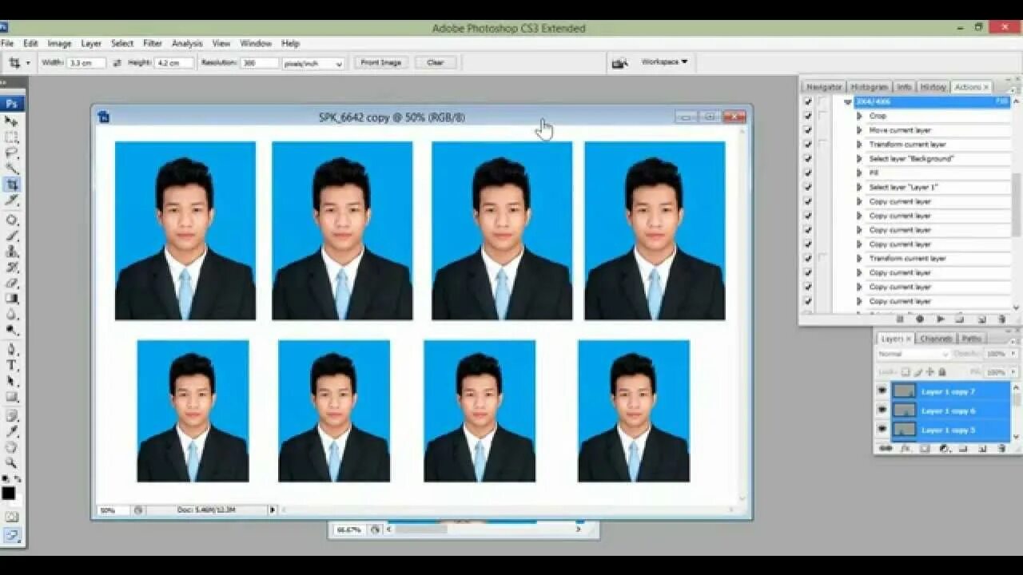Select the Clone Stamp tool

[x=11, y=251]
